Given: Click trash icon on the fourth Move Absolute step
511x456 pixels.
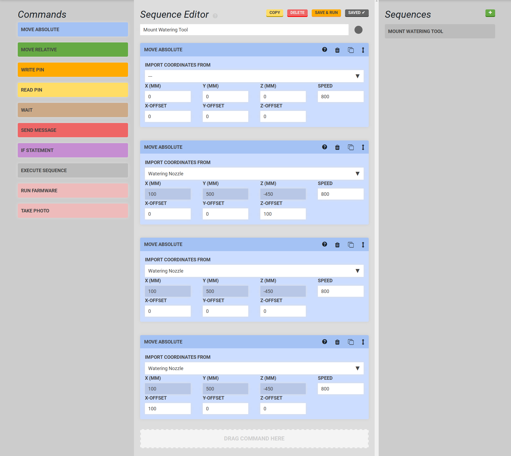Looking at the screenshot, I should 337,342.
